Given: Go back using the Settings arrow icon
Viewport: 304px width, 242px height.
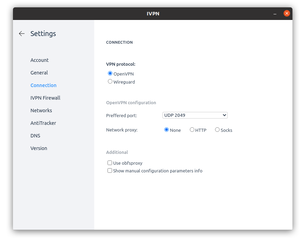Looking at the screenshot, I should pyautogui.click(x=22, y=34).
